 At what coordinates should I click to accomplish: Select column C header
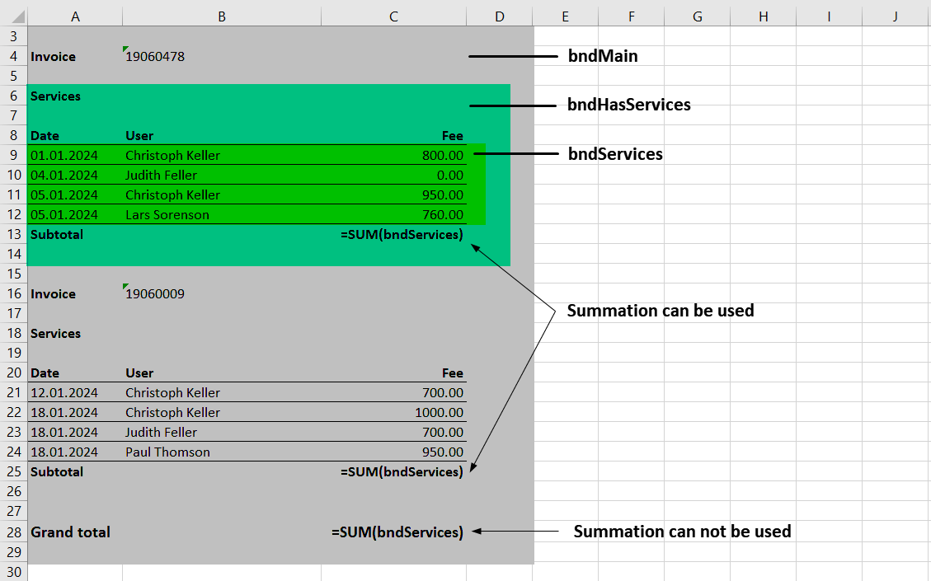393,16
